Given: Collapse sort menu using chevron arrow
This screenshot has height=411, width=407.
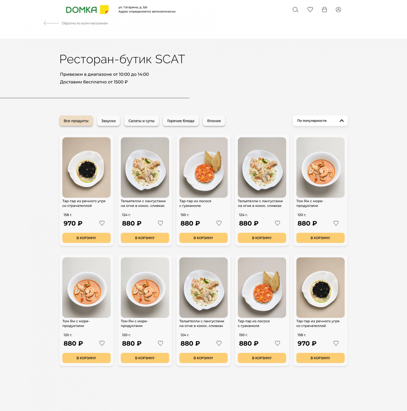Looking at the screenshot, I should coord(342,121).
